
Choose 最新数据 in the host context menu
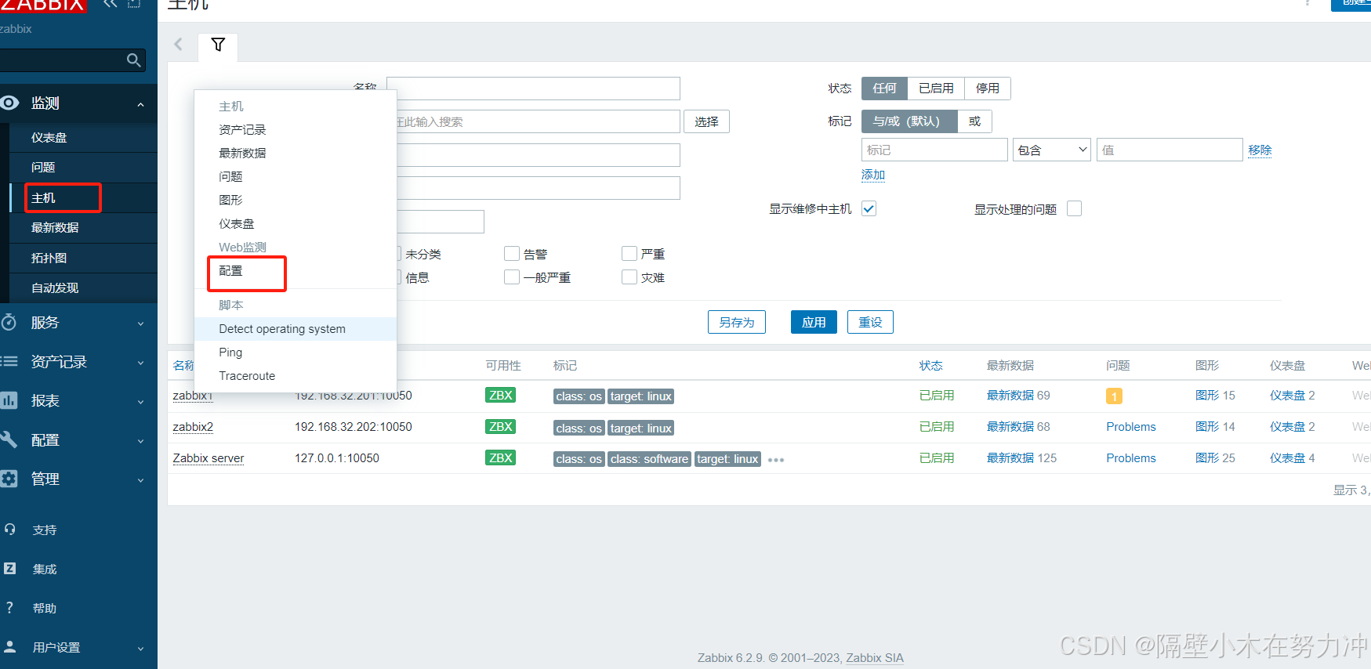(296, 154)
